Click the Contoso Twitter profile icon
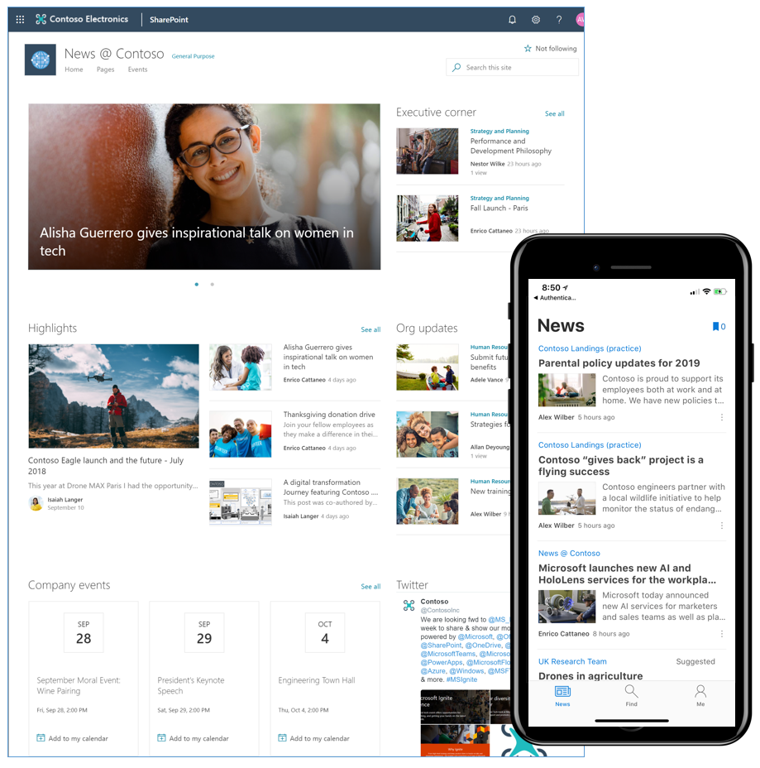The width and height of the screenshot is (760, 768). click(407, 607)
